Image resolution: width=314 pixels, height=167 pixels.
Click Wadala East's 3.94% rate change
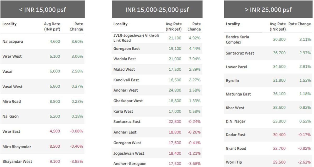[x=195, y=59]
